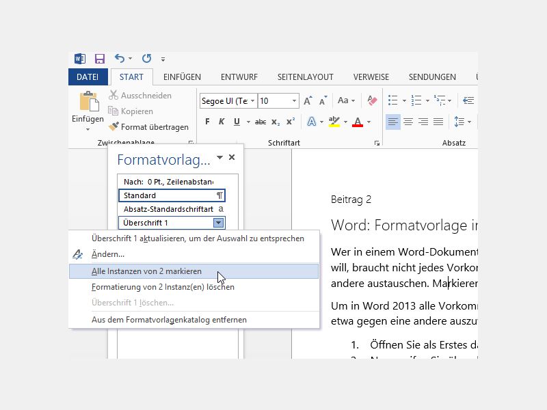Viewport: 547px width, 410px height.
Task: Open the underline style dropdown arrow
Action: tap(248, 122)
